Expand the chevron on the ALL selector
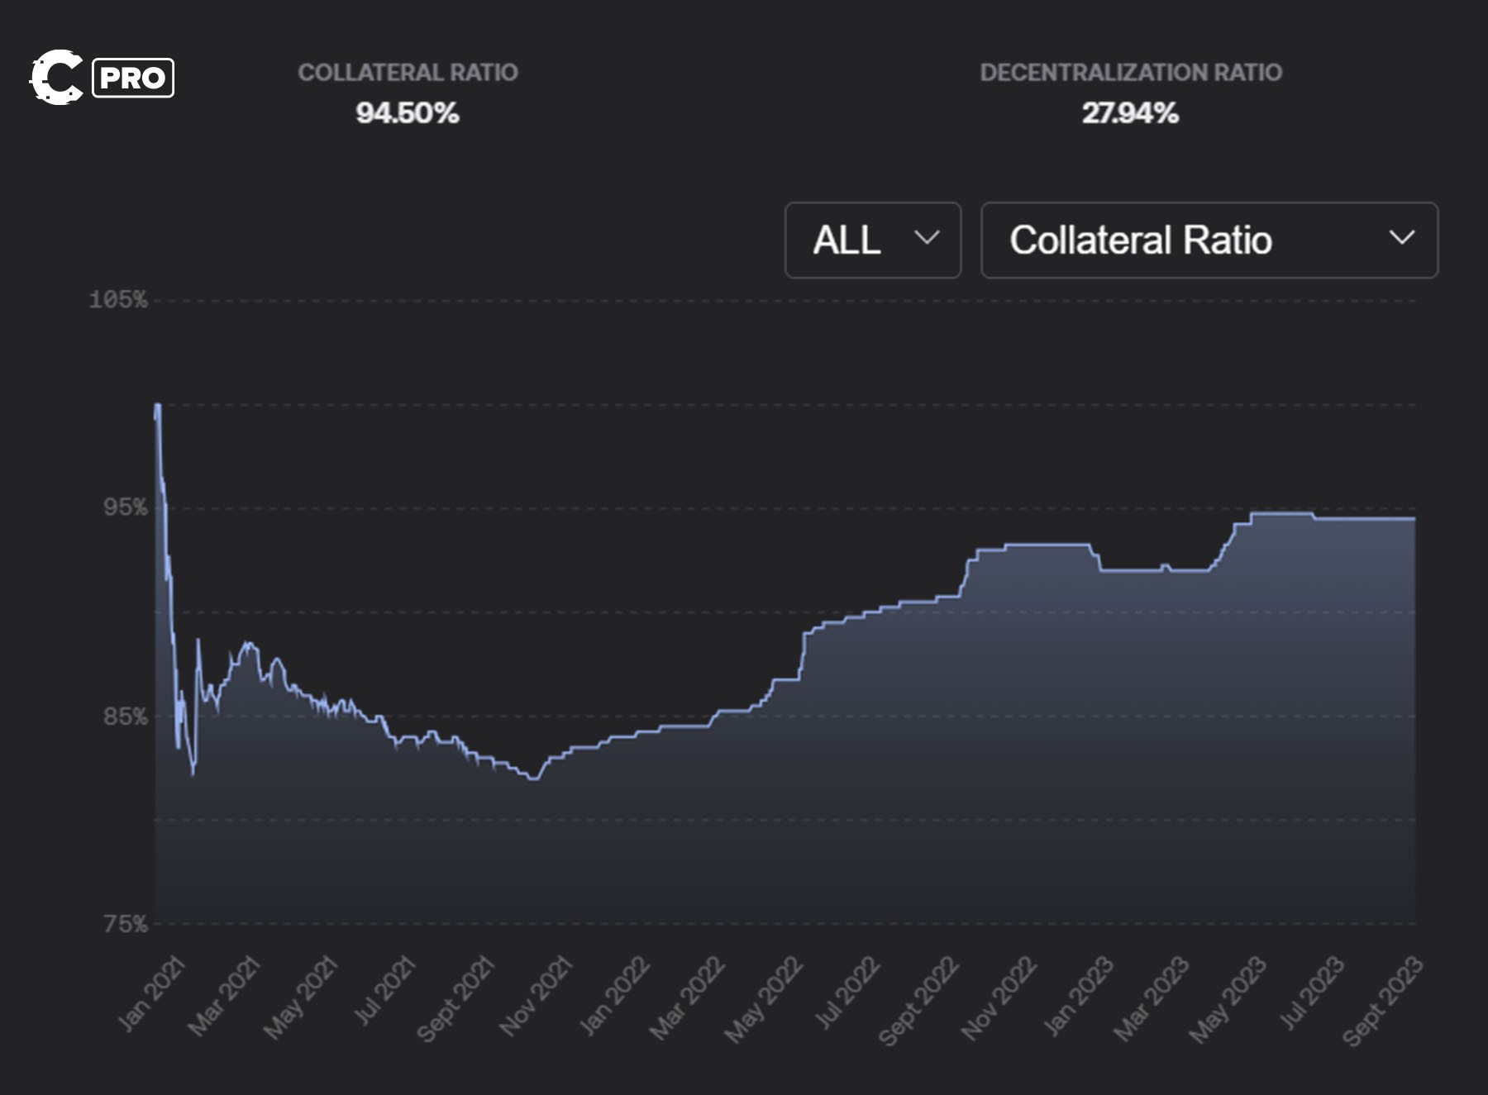Image resolution: width=1488 pixels, height=1095 pixels. (926, 240)
